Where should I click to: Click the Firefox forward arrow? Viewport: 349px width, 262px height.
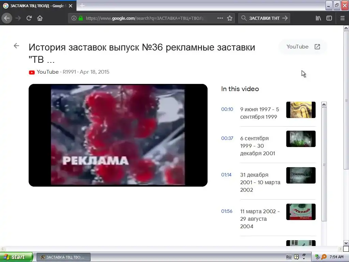coord(18,18)
